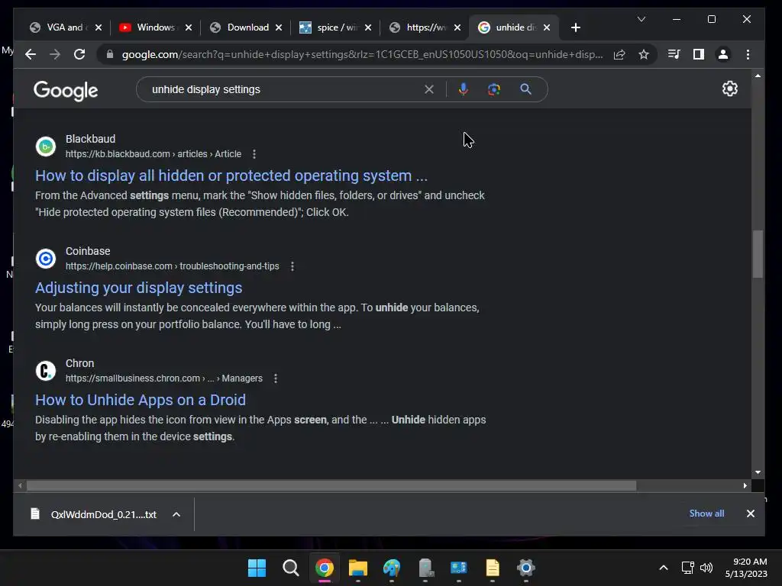Click the vertical scrollbar thumb

758,253
